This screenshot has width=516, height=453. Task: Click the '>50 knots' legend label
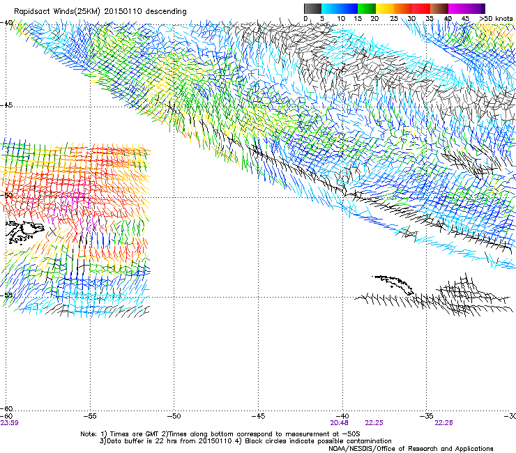click(x=496, y=19)
